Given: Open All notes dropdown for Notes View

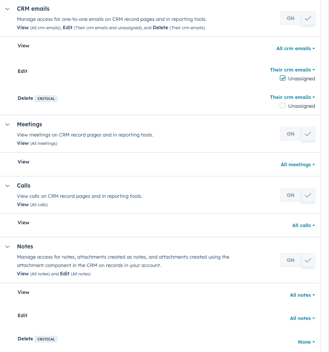Looking at the screenshot, I should pyautogui.click(x=302, y=295).
